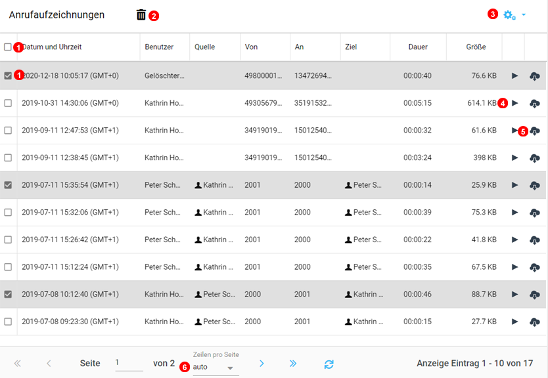This screenshot has width=548, height=378.
Task: Toggle the select-all checkbox in header
Action: pos(8,47)
